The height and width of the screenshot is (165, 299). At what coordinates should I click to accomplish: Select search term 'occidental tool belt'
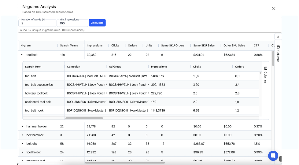(38, 102)
